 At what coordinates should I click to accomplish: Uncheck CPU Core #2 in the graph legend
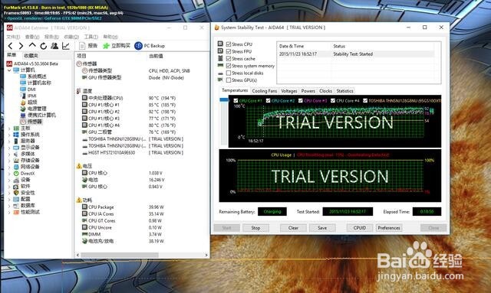(268, 100)
